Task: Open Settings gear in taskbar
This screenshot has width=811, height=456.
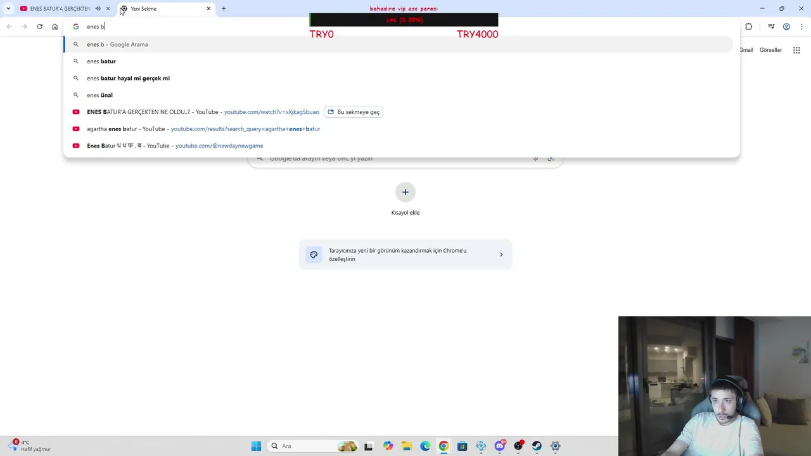Action: [556, 446]
